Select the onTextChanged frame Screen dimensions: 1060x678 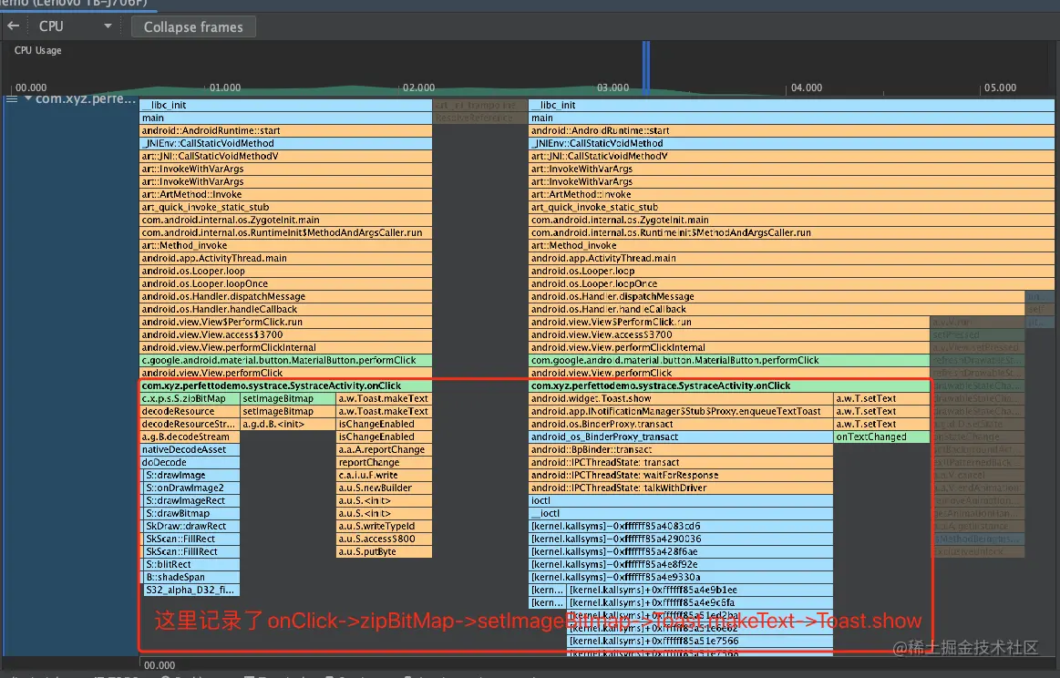881,437
